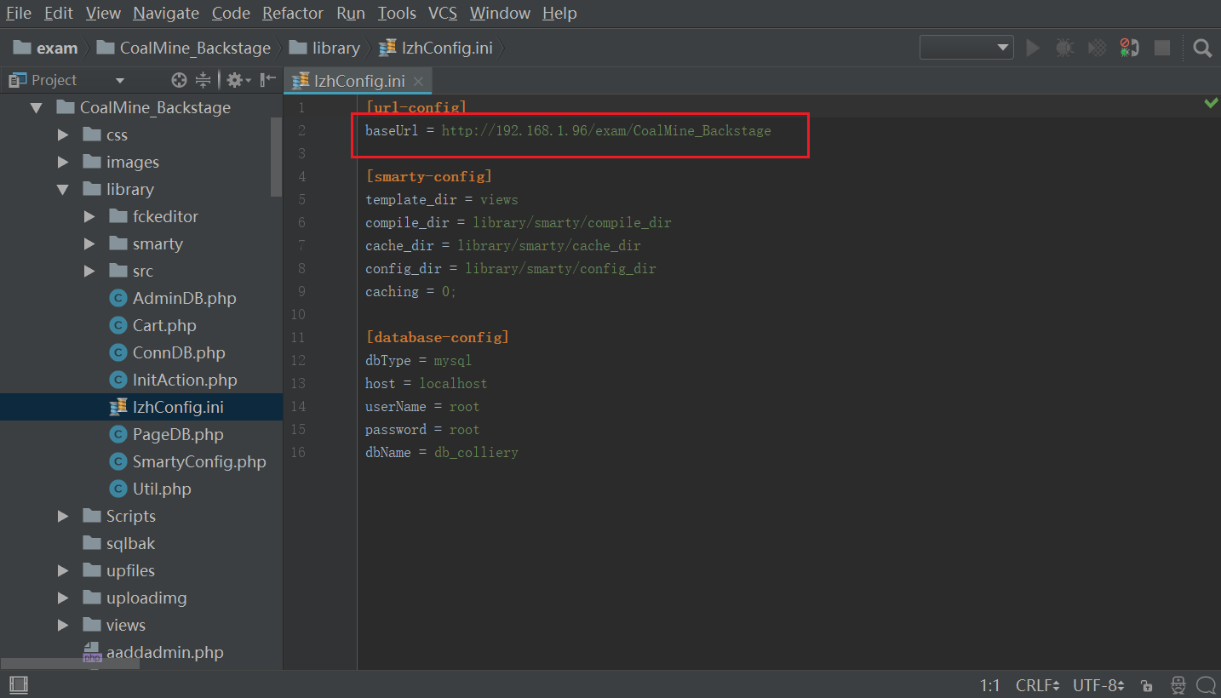Screen dimensions: 1221x698
Task: Open the File menu
Action: click(19, 13)
